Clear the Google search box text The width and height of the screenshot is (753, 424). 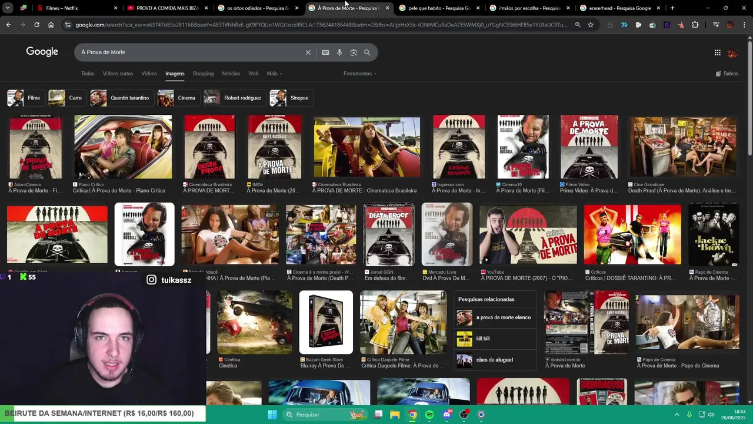(308, 52)
